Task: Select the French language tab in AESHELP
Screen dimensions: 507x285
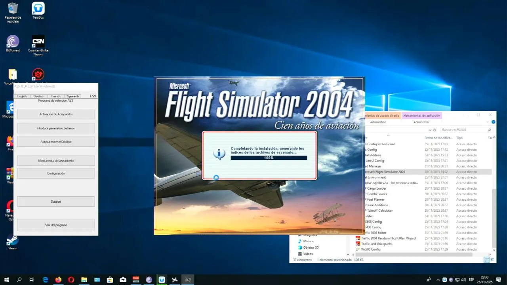Action: click(56, 96)
